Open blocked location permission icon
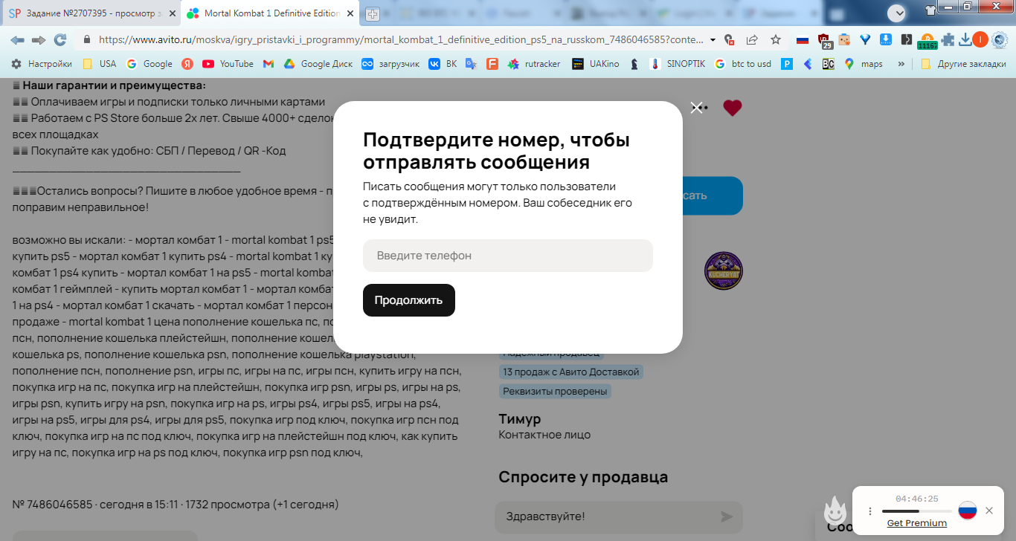 pos(730,39)
